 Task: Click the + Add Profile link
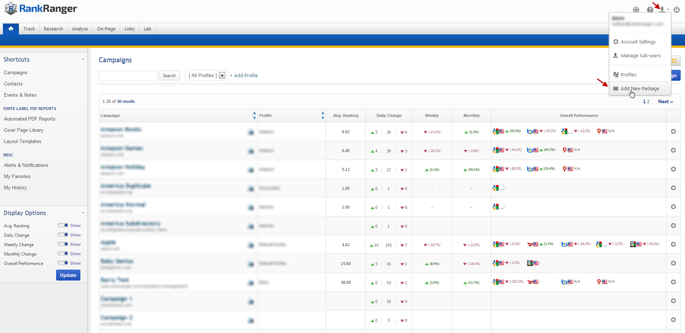[x=244, y=75]
